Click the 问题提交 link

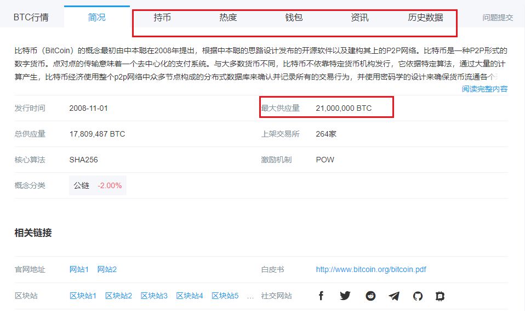(498, 18)
